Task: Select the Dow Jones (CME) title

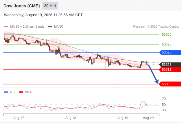Action: click(22, 6)
